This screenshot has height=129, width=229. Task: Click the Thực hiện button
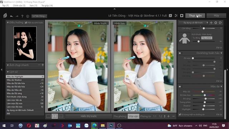(x=195, y=16)
